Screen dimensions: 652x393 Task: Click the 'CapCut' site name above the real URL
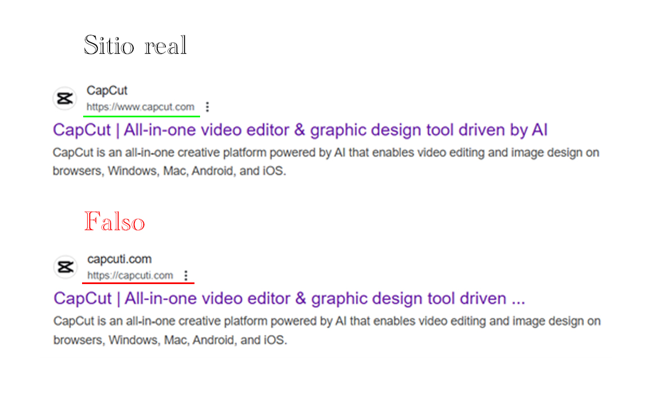pyautogui.click(x=107, y=90)
